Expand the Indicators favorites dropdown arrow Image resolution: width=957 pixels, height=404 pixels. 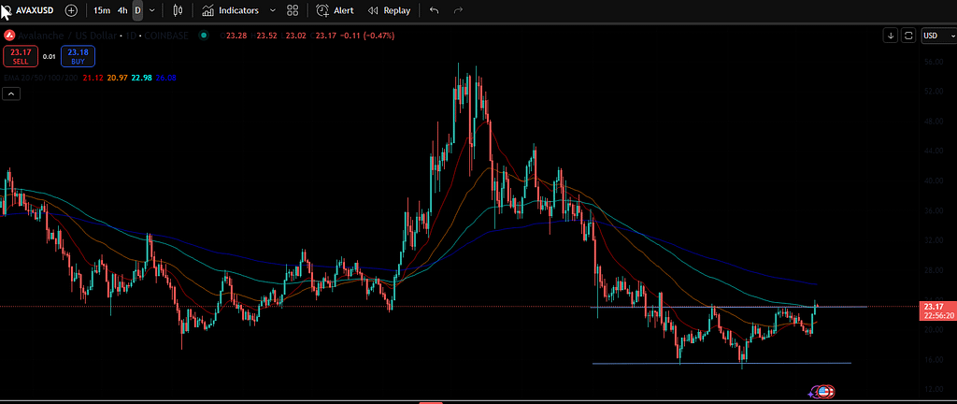272,10
